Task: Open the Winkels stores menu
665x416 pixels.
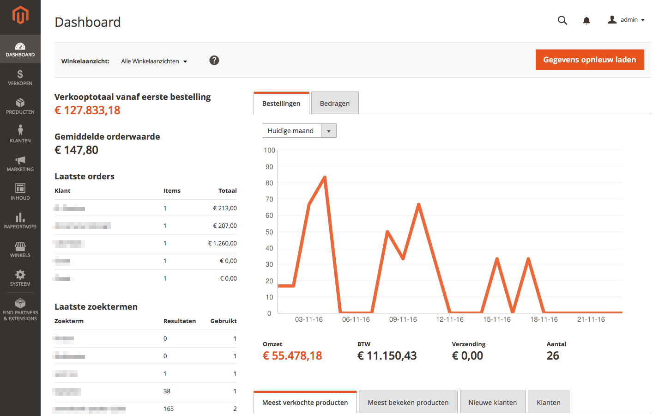Action: pos(20,250)
